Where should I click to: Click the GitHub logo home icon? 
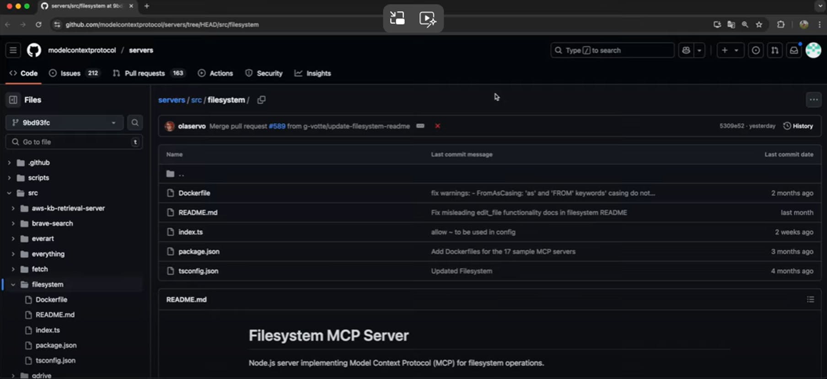point(34,50)
